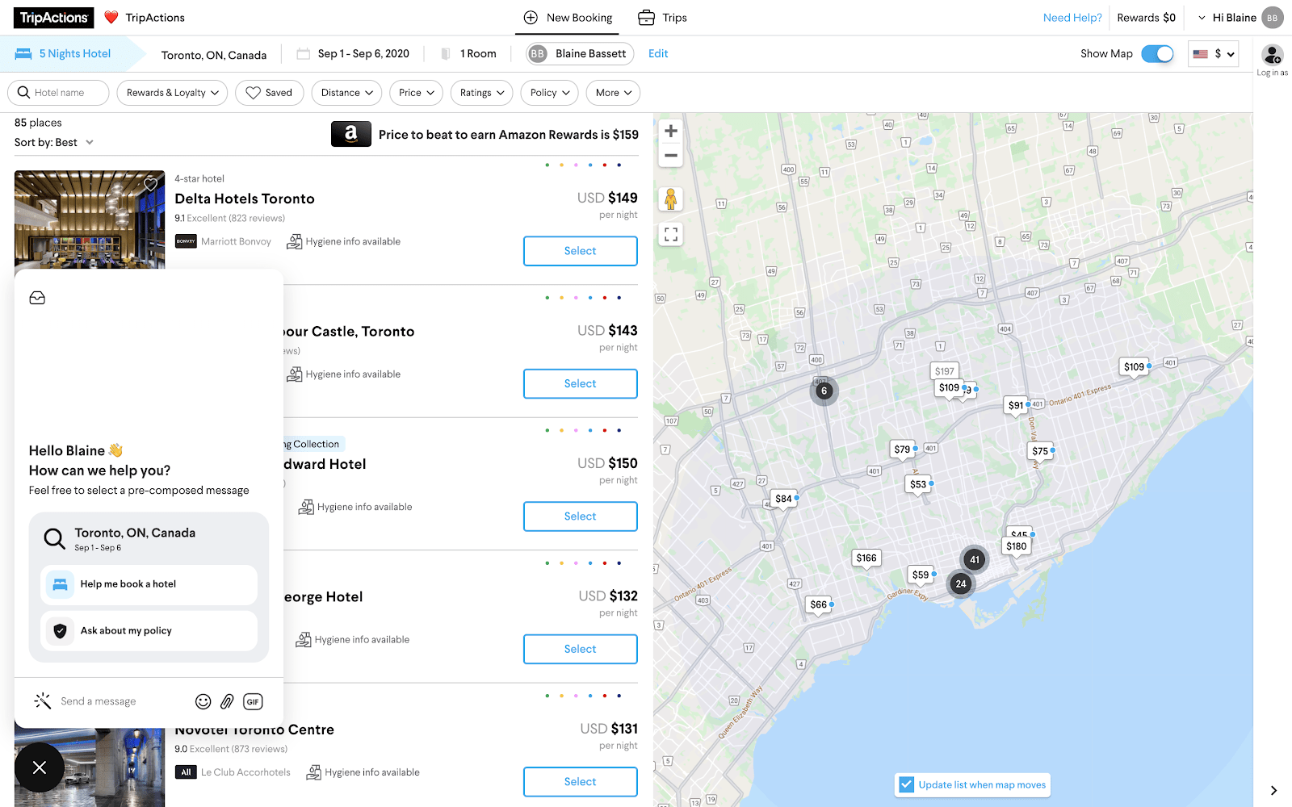Click the TripActions logo
This screenshot has width=1292, height=807.
point(53,18)
